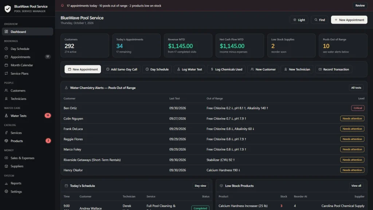This screenshot has width=373, height=210.
Task: Click the red 2 badge on Products
Action: (48, 141)
